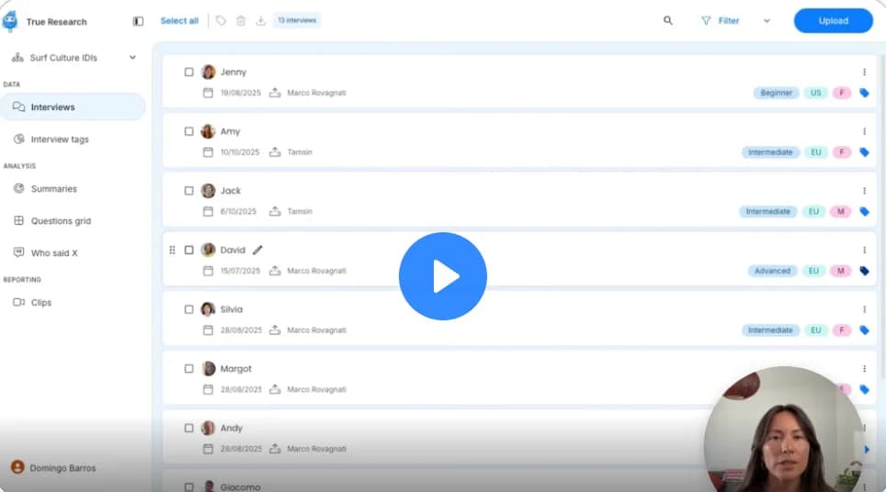The width and height of the screenshot is (886, 492).
Task: Click the Filter funnel button
Action: [721, 21]
